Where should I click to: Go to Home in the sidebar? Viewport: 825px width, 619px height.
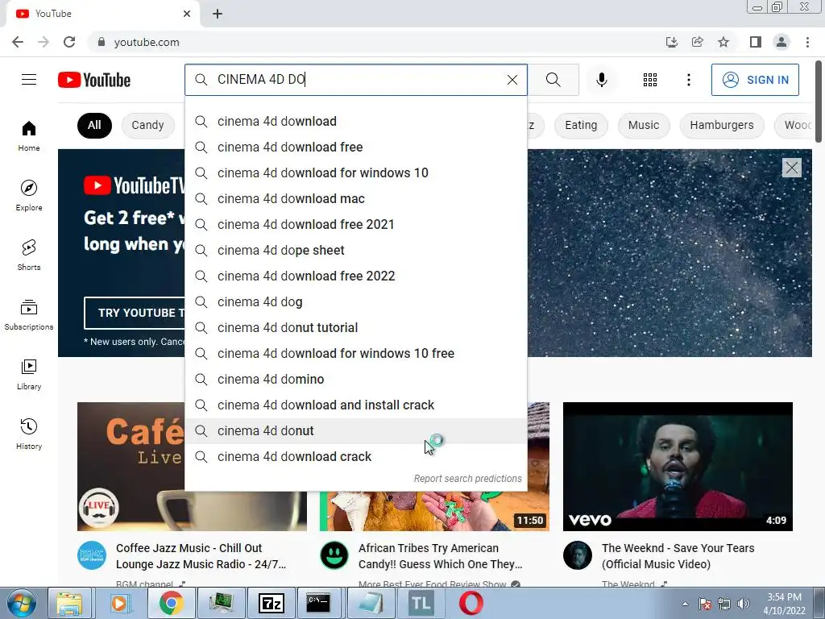click(x=29, y=136)
